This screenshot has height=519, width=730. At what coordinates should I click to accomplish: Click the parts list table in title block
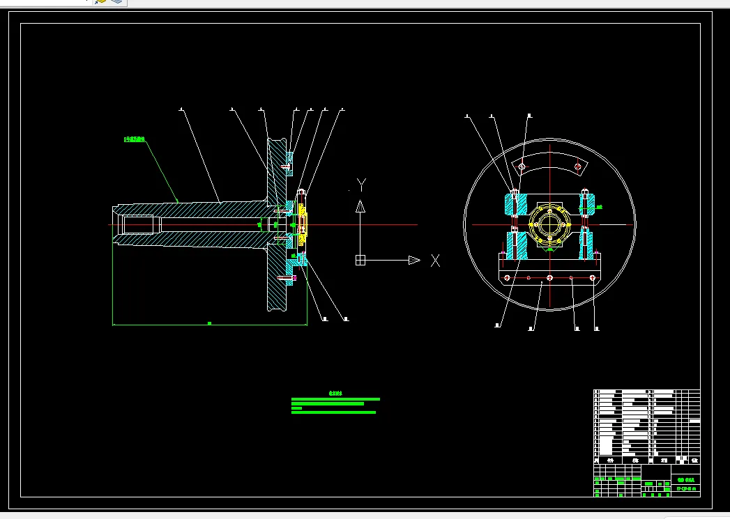tap(646, 426)
